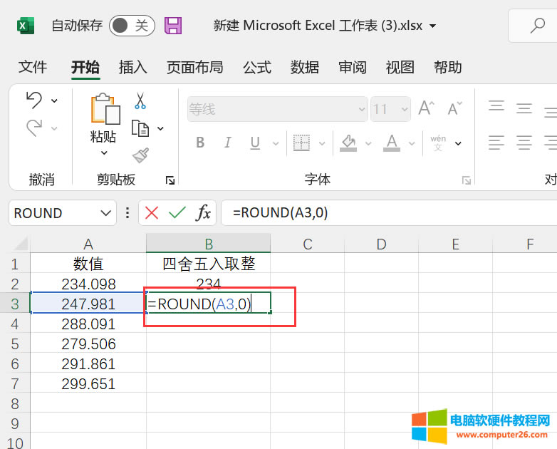Open the 文件 menu
This screenshot has height=449, width=557.
click(33, 67)
